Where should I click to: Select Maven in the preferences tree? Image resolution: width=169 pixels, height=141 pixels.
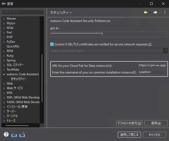tap(11, 19)
